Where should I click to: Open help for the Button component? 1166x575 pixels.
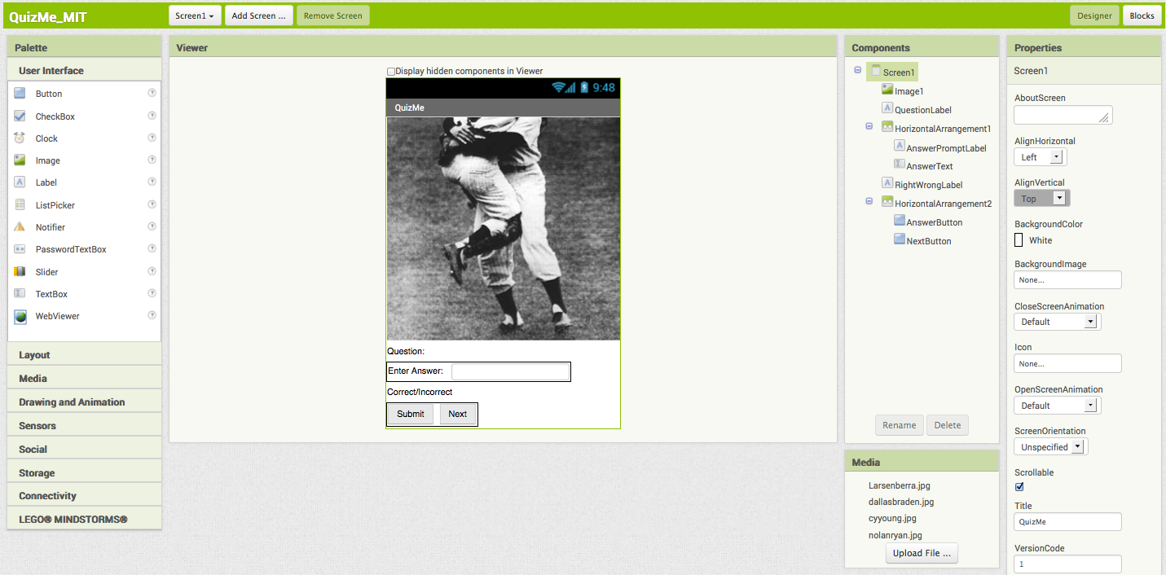[152, 93]
